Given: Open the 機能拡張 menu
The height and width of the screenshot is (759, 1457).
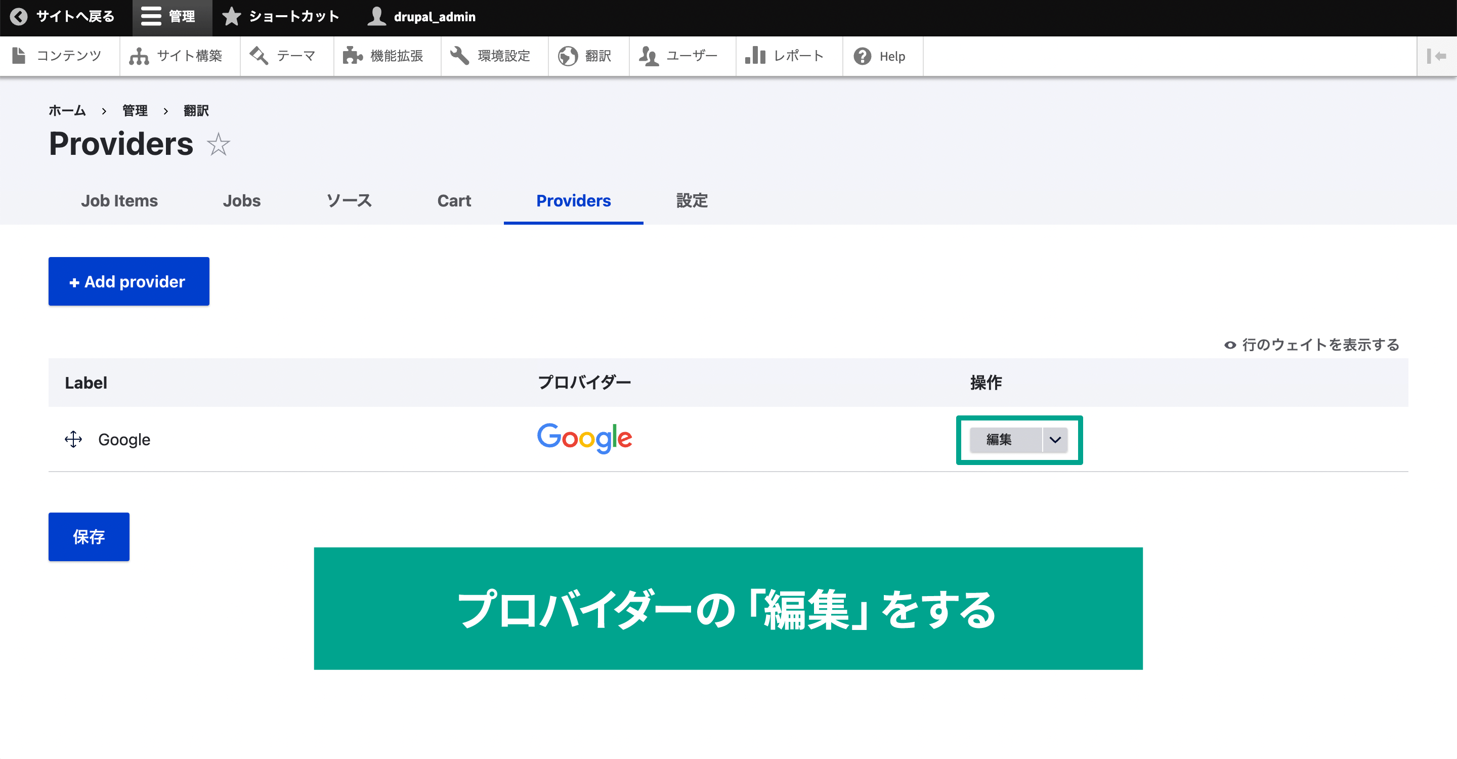Looking at the screenshot, I should (x=387, y=56).
